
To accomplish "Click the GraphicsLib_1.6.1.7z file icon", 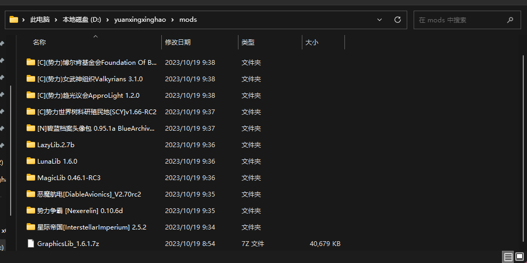I will pyautogui.click(x=31, y=243).
